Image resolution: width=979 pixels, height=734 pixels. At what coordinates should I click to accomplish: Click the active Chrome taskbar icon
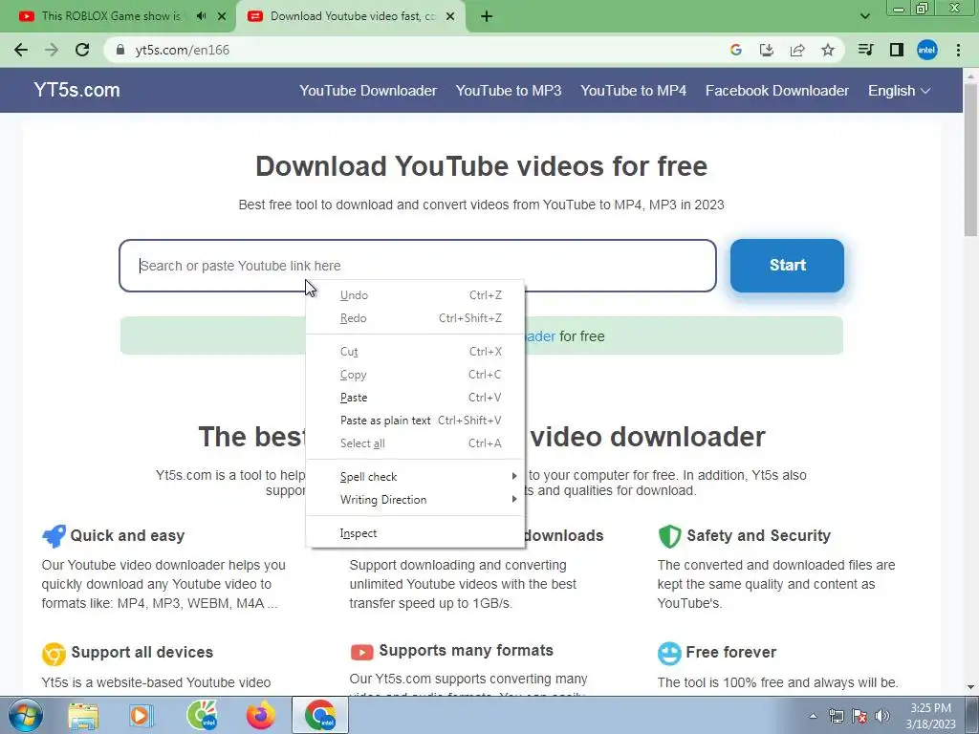tap(320, 715)
